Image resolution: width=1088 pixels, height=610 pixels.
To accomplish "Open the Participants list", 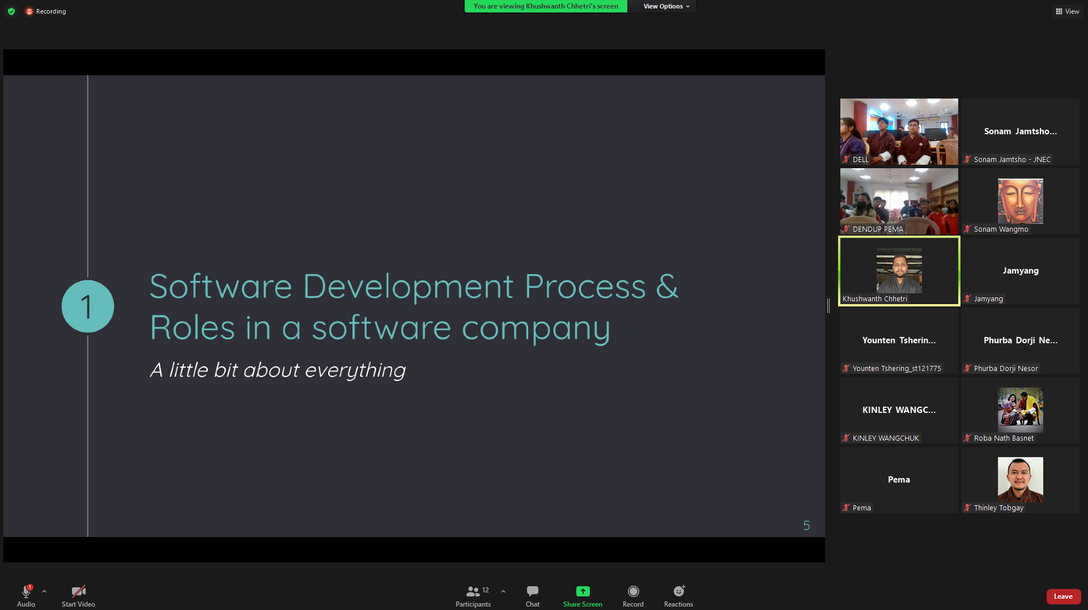I will 473,595.
